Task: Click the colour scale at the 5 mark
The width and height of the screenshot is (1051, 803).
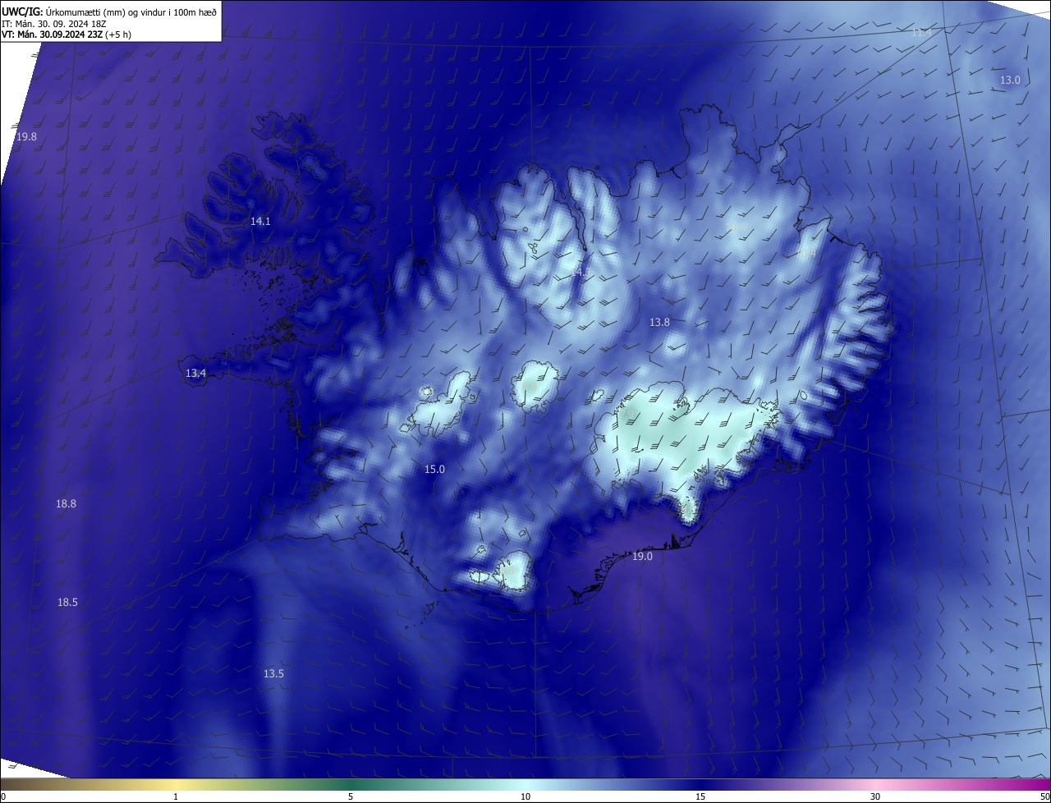Action: [351, 796]
